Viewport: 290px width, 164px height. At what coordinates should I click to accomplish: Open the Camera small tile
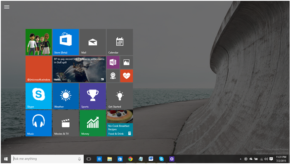click(113, 76)
